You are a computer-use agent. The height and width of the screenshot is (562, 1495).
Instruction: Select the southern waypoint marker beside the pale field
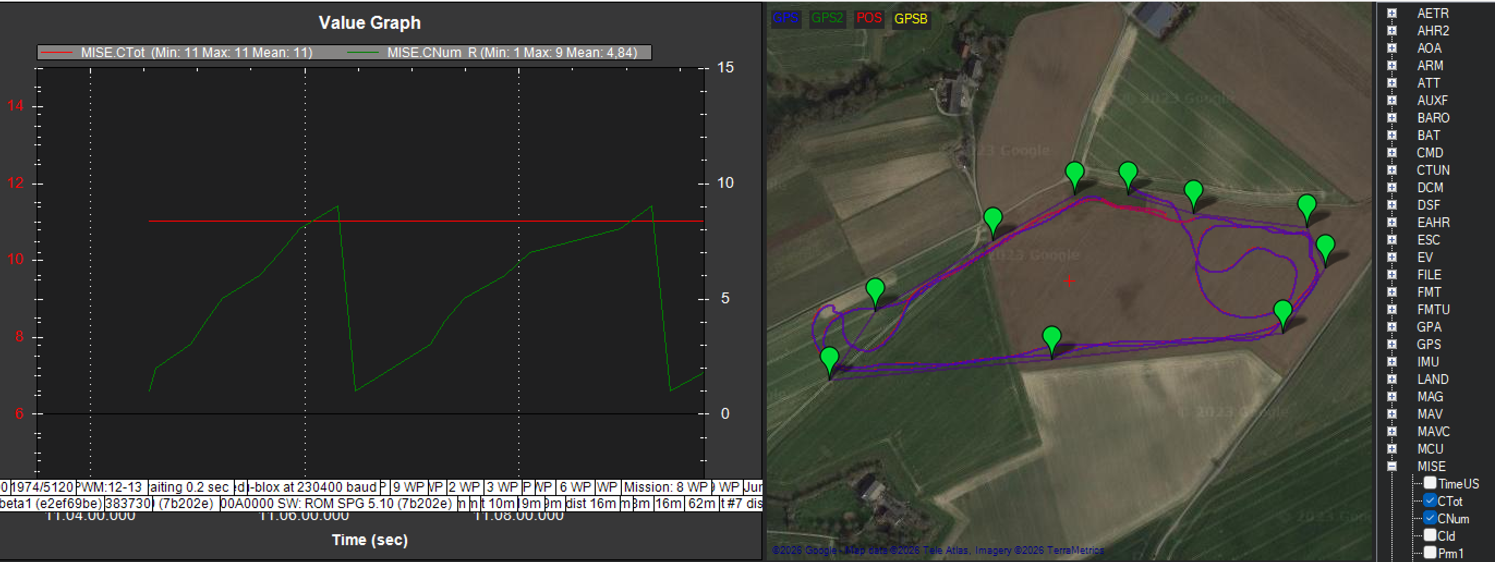click(1051, 338)
